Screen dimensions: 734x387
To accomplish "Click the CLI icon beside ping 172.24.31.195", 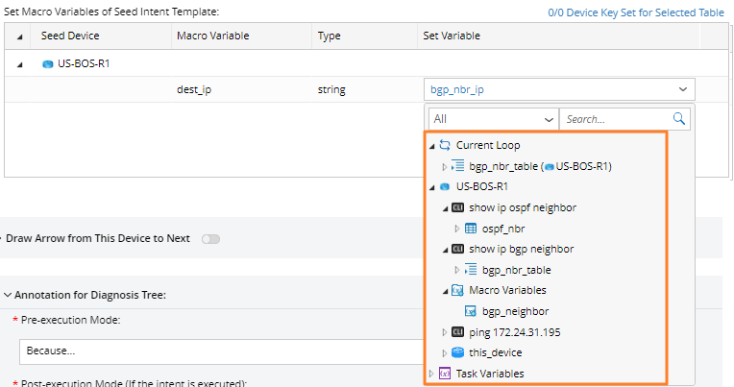I will (x=457, y=332).
